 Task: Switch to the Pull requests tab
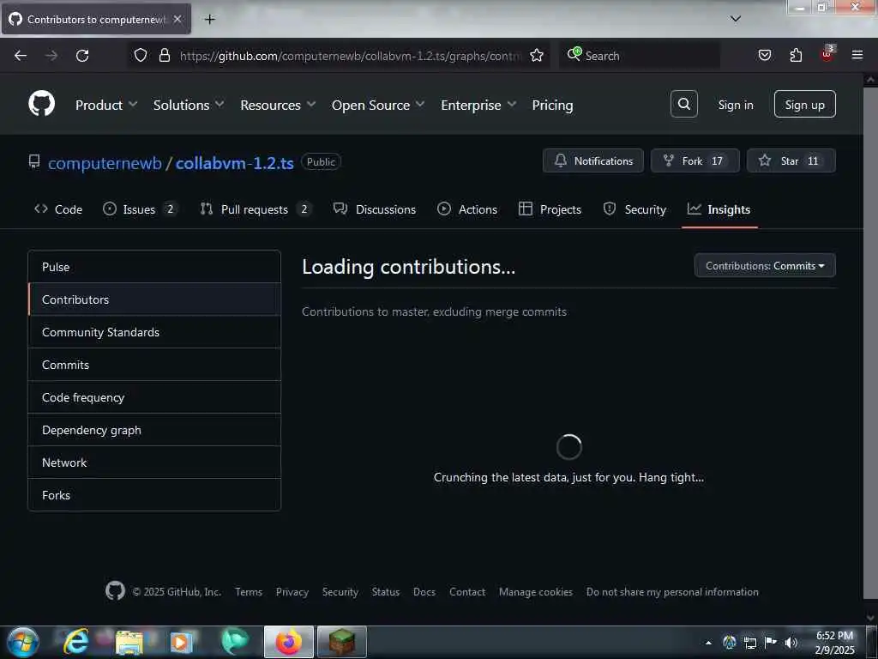(256, 209)
